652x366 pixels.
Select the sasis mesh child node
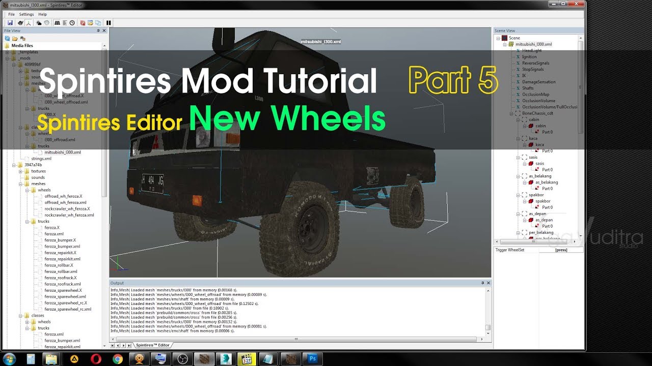[540, 164]
